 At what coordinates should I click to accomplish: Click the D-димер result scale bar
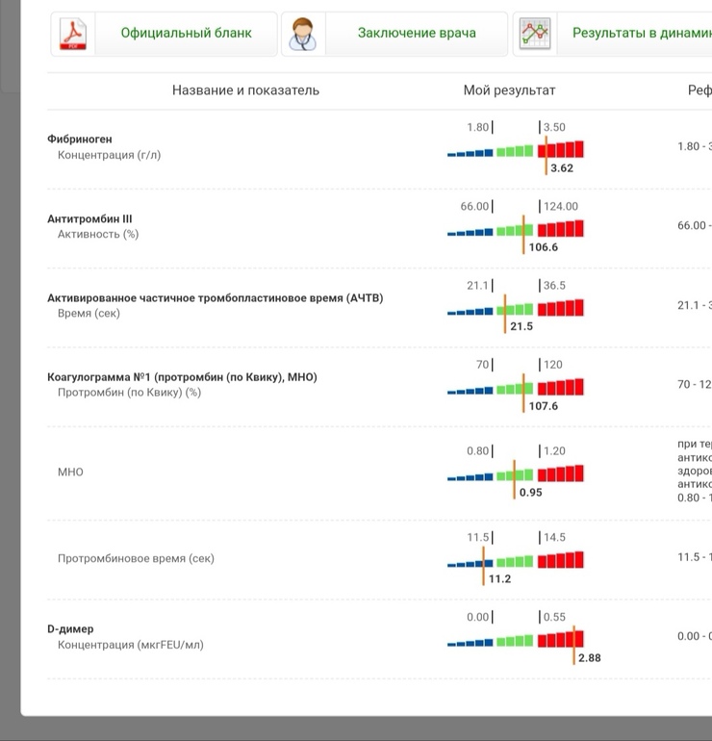click(515, 639)
